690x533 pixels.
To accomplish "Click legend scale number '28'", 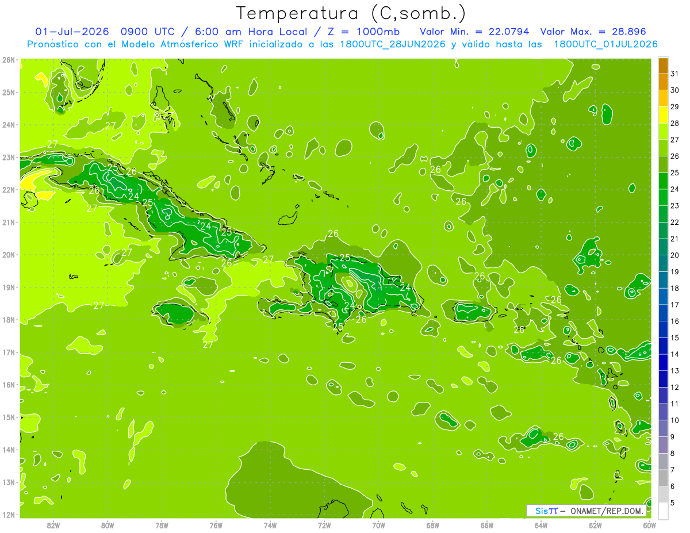I will [674, 123].
